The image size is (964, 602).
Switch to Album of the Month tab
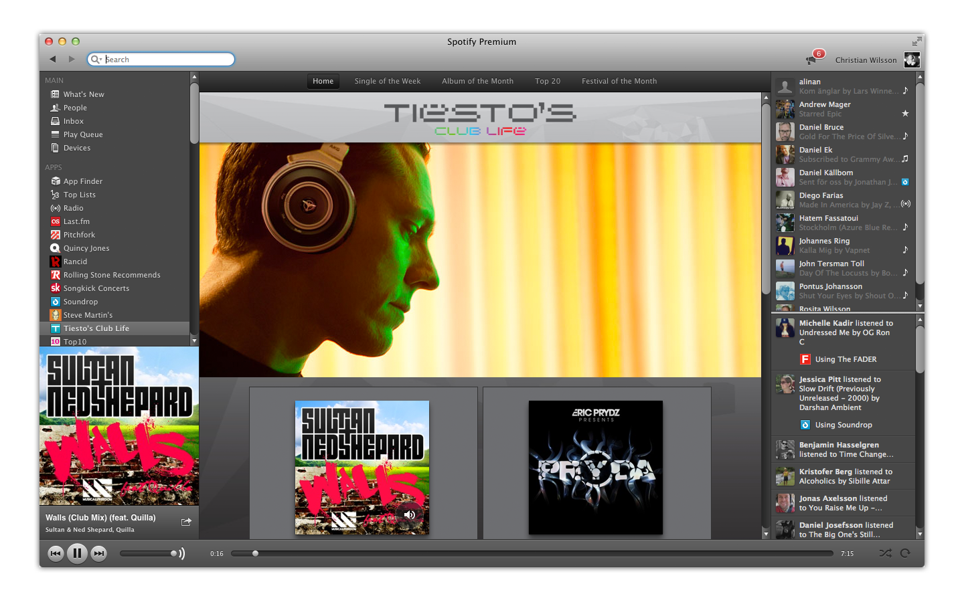477,81
